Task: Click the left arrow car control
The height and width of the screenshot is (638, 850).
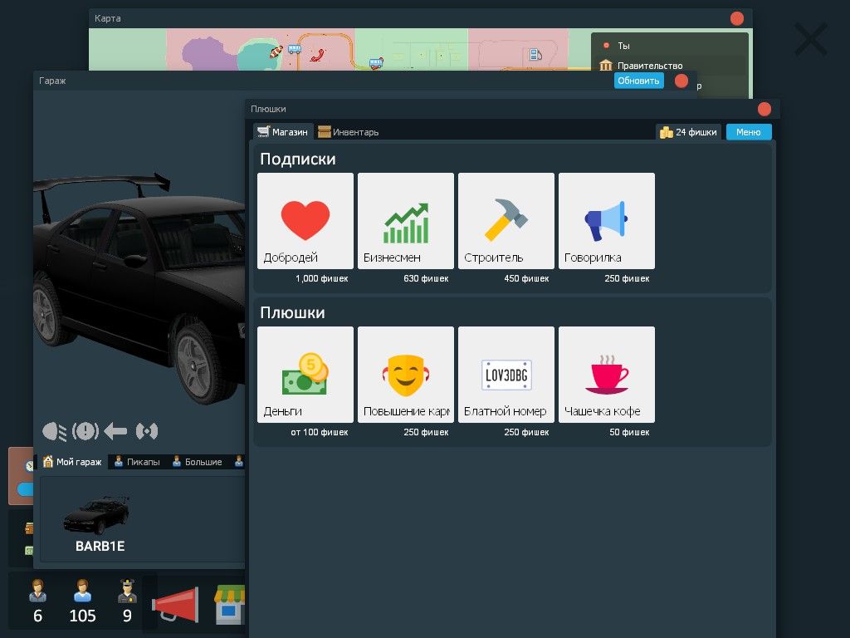Action: pos(115,431)
